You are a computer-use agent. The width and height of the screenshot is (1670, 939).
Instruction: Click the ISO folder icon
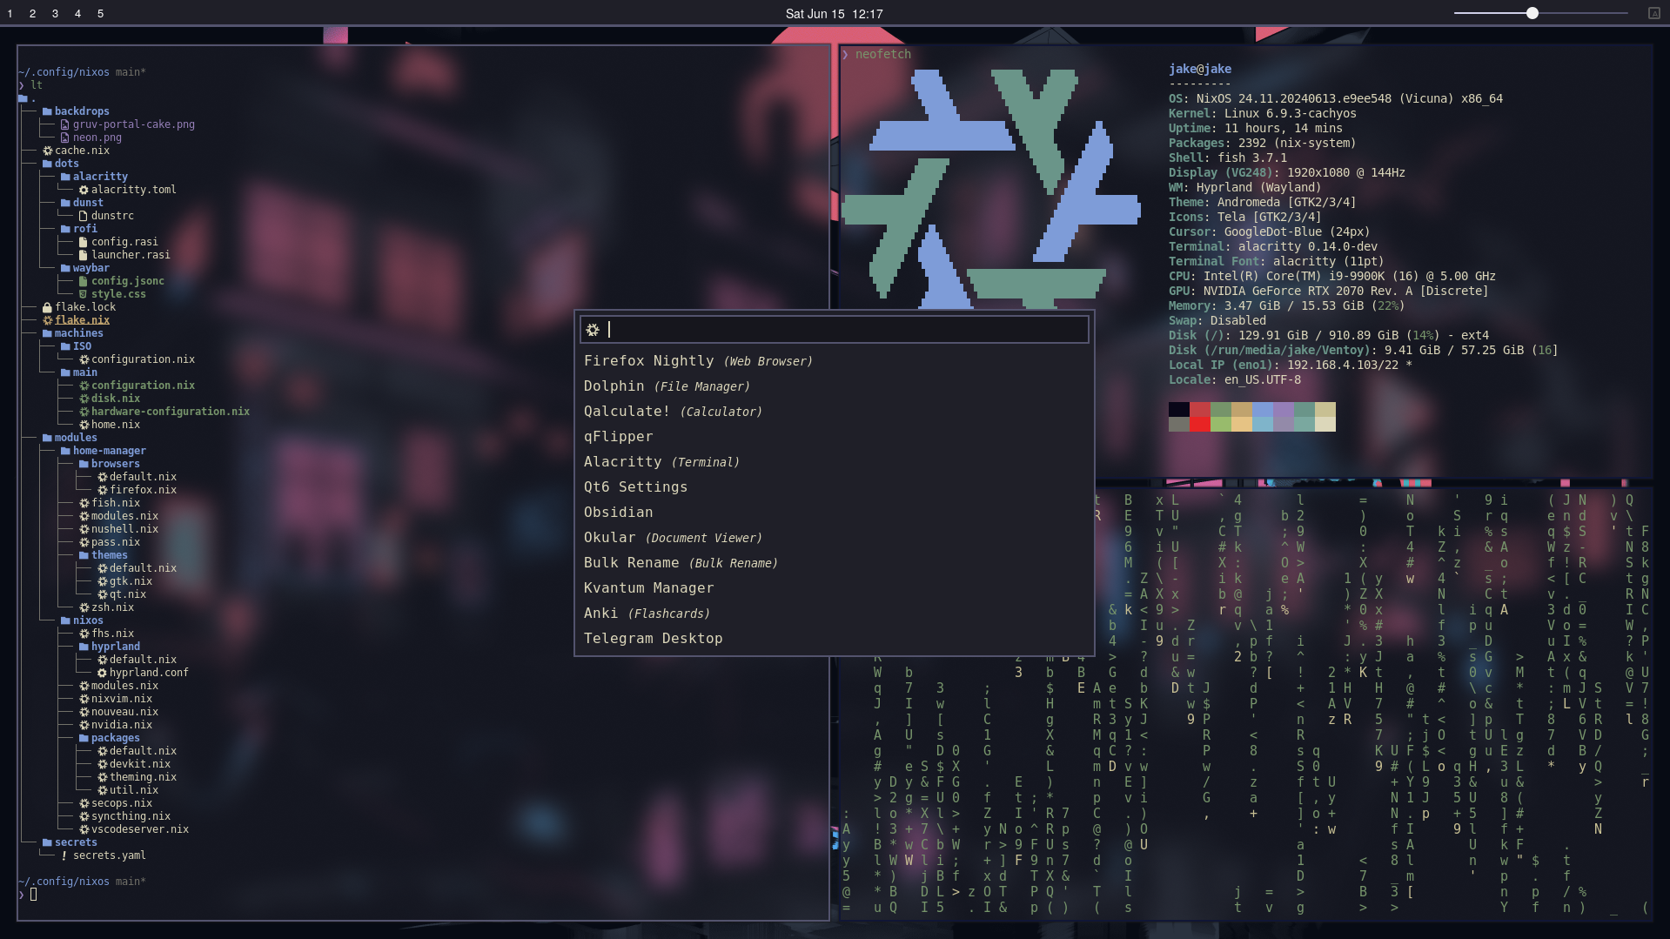(x=65, y=346)
